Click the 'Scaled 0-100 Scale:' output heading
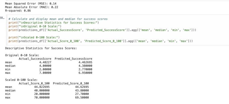 pyautogui.click(x=21, y=80)
